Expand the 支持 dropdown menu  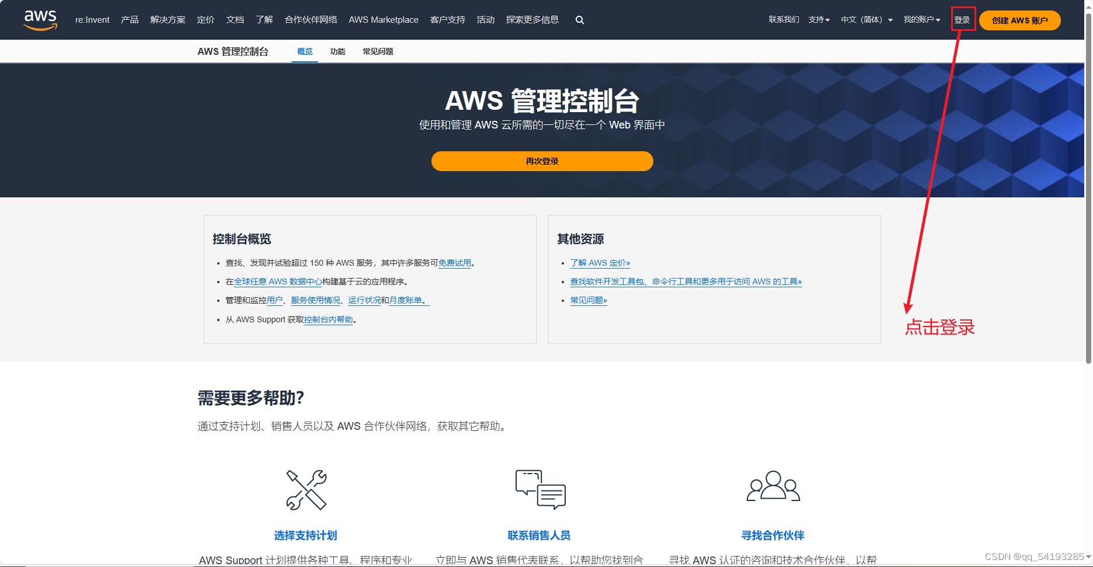click(x=819, y=20)
